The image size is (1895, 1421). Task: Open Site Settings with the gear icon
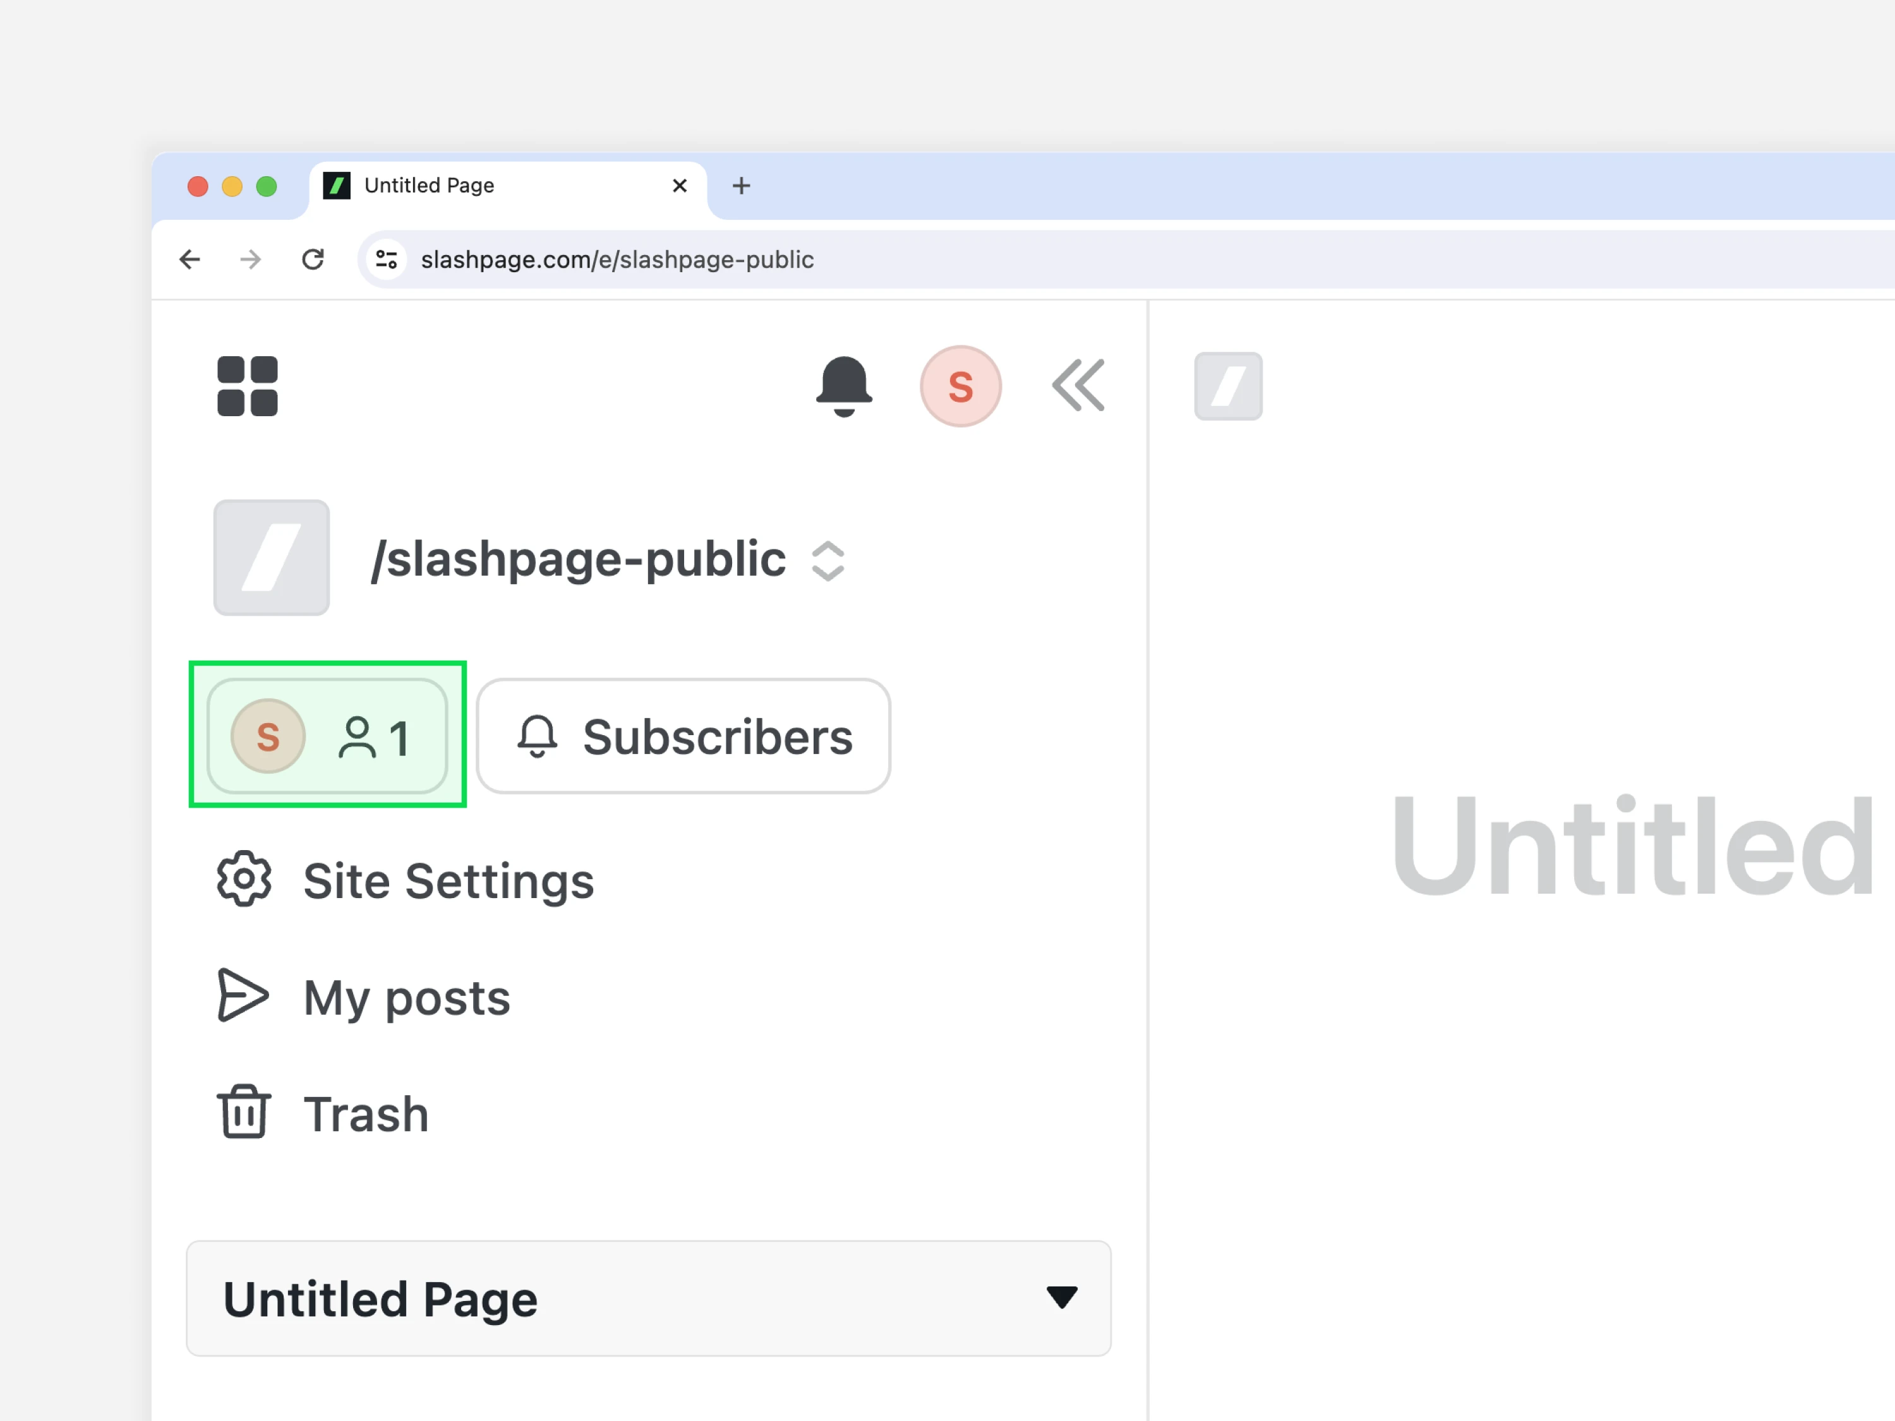click(243, 880)
